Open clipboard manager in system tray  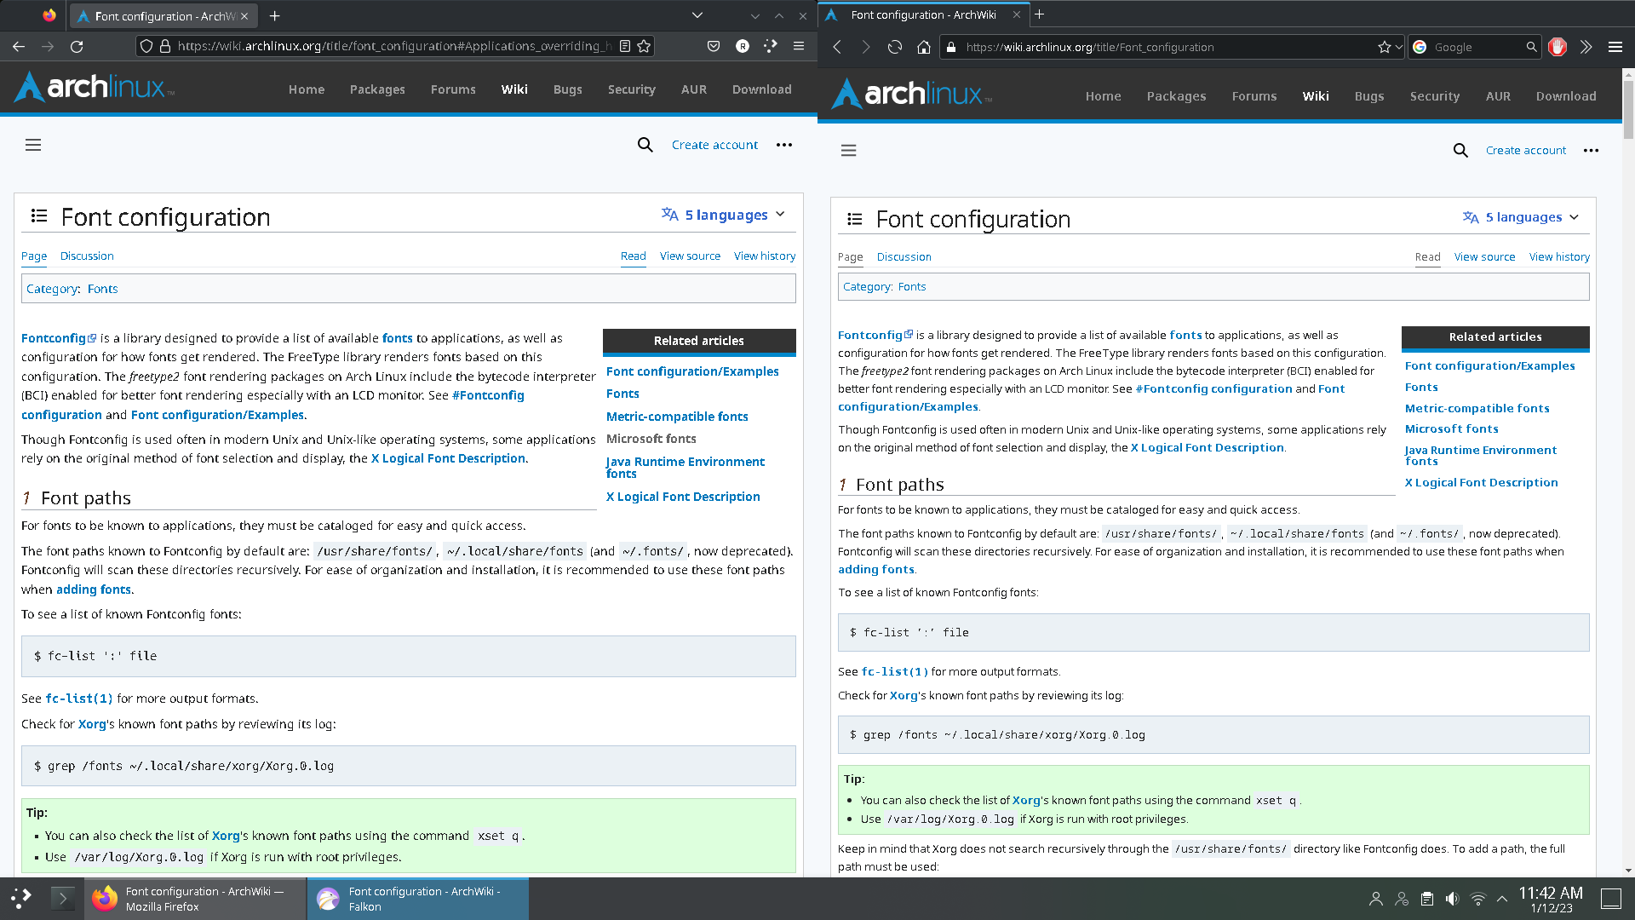pyautogui.click(x=1427, y=899)
